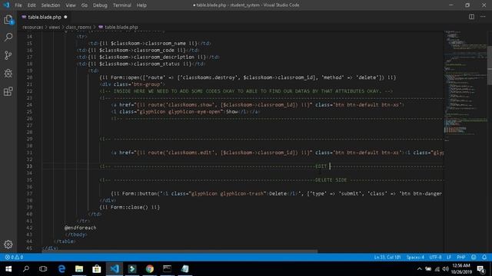Open the Edit menu
The image size is (492, 276).
(x=32, y=5)
